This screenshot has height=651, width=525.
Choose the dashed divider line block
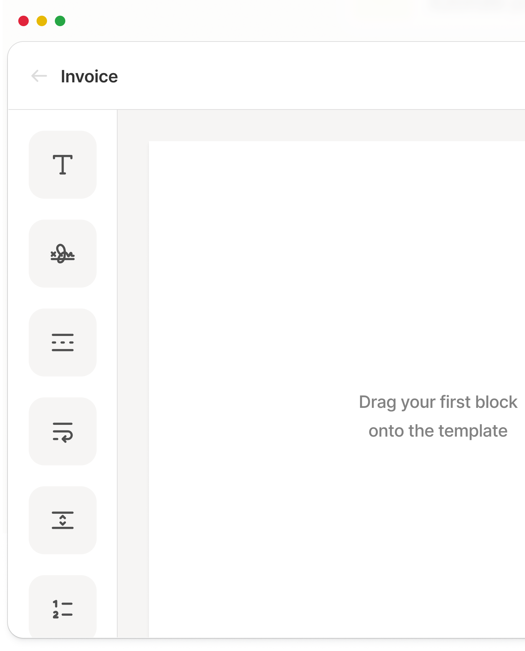tap(63, 342)
